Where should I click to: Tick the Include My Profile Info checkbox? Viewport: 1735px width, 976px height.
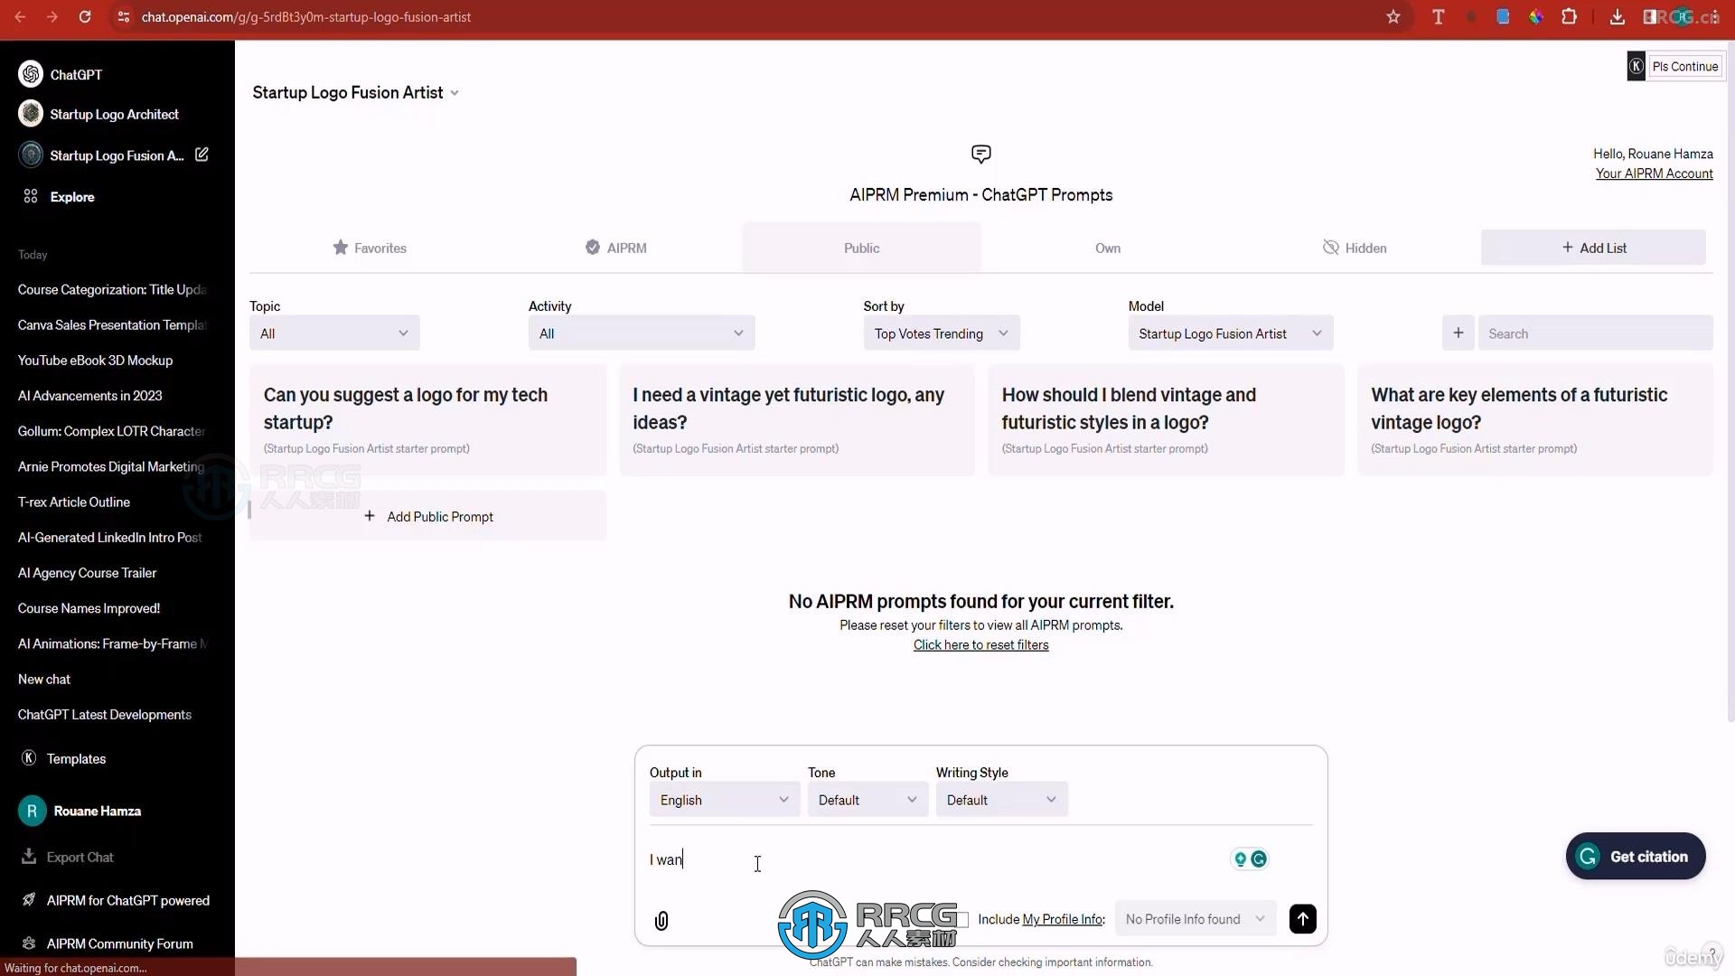click(x=963, y=919)
